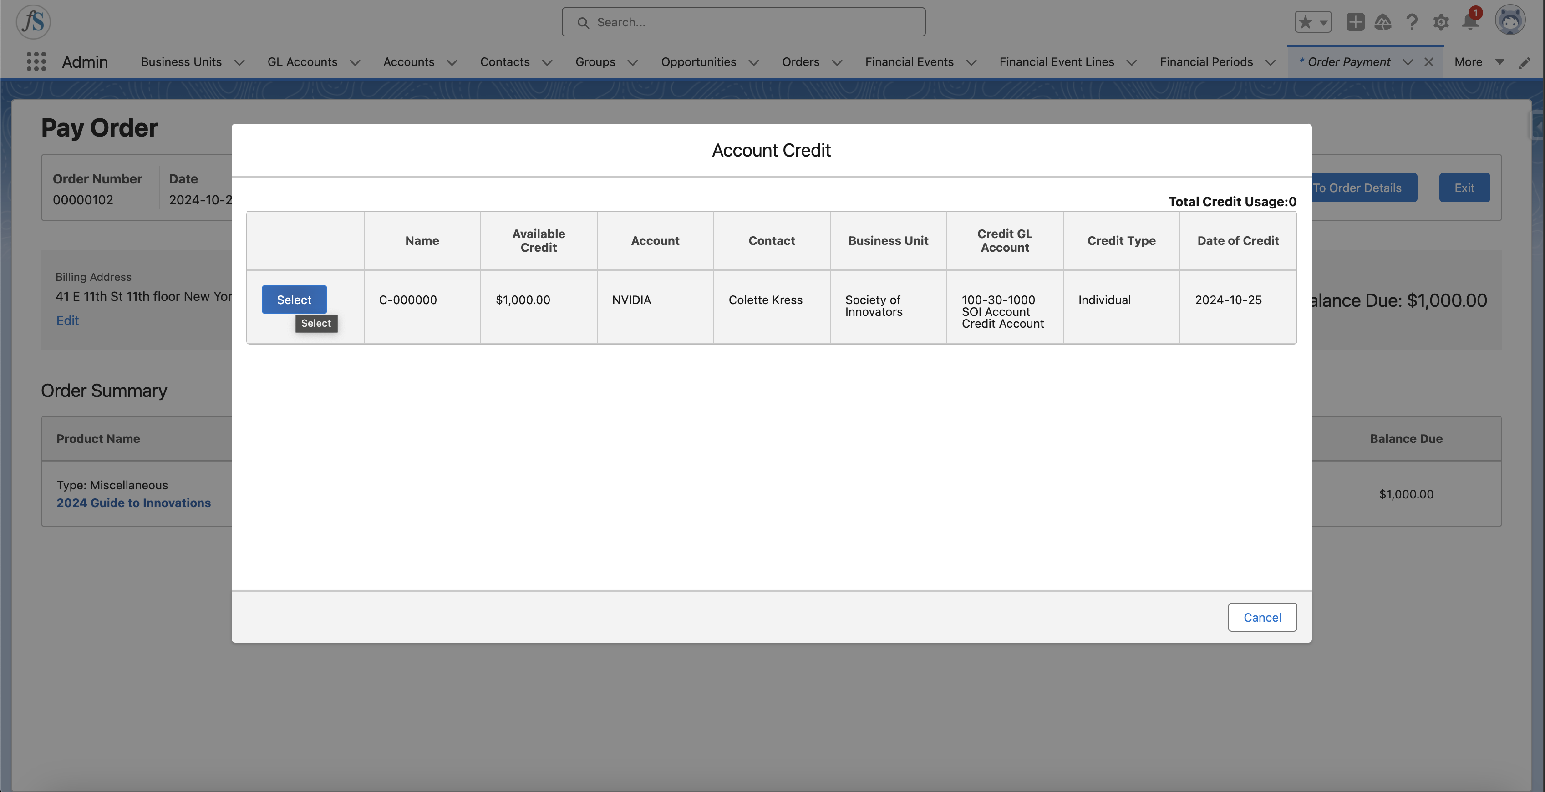The width and height of the screenshot is (1545, 792).
Task: Expand Order Payment tab chevron
Action: [x=1408, y=62]
